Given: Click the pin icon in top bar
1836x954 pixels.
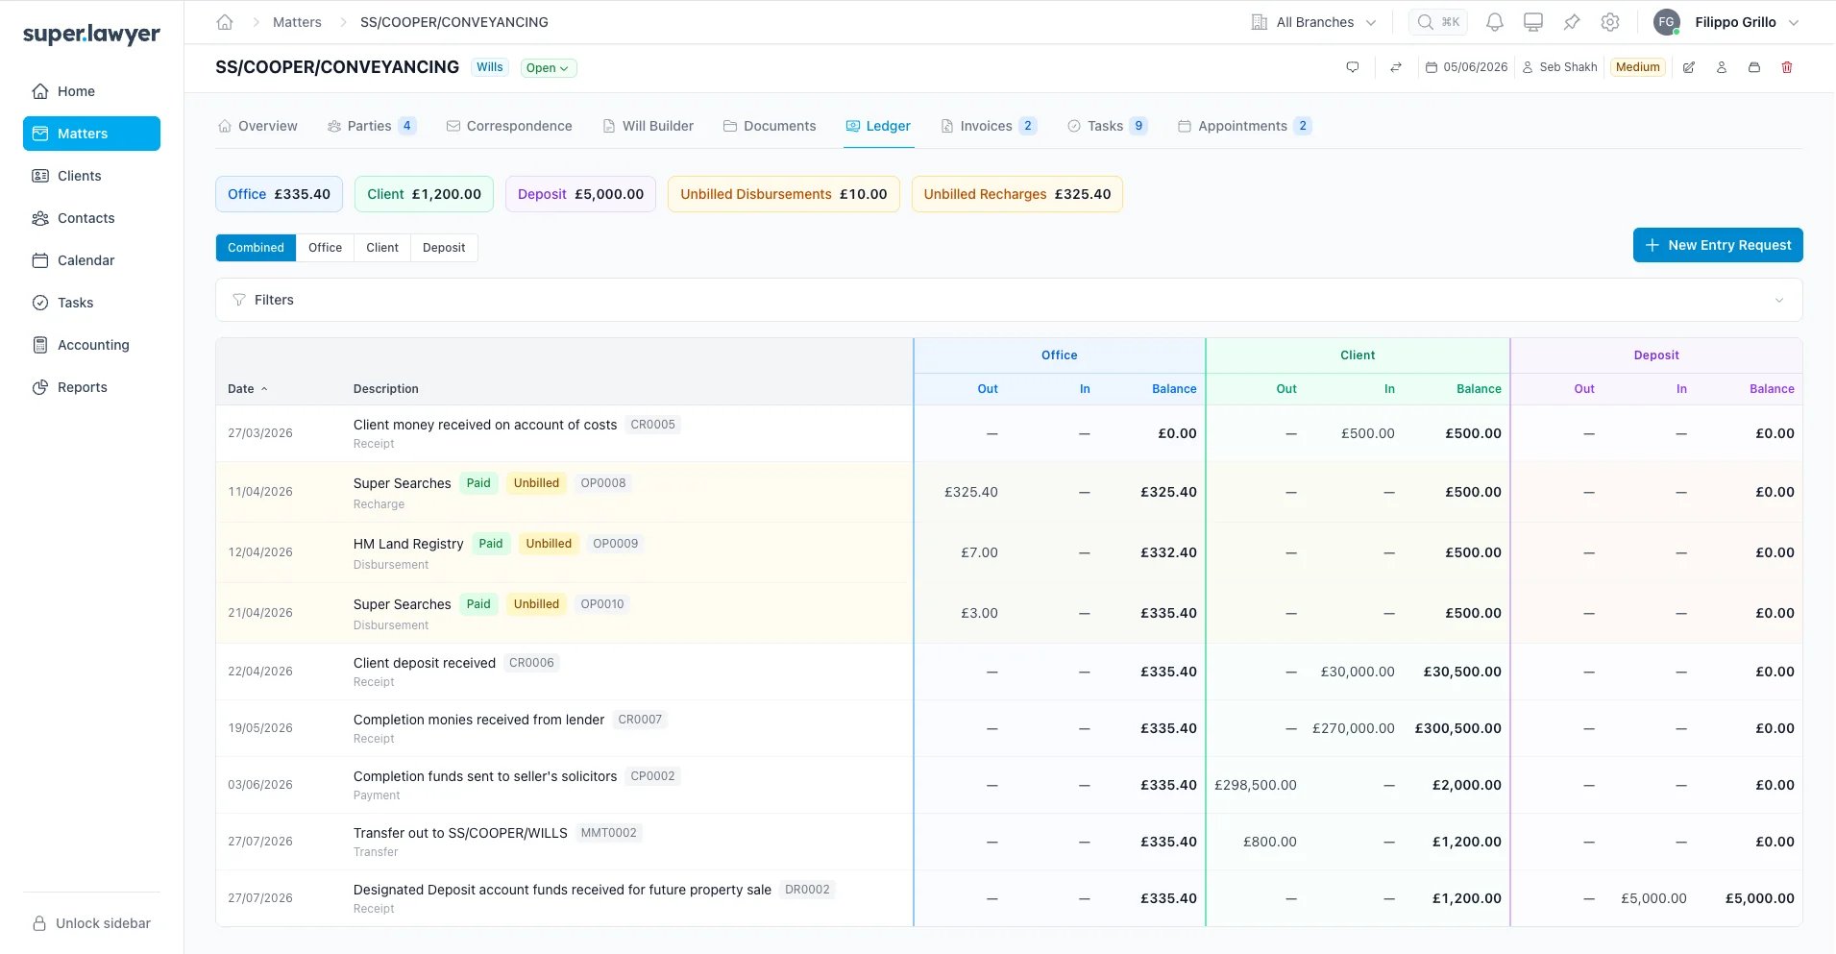Looking at the screenshot, I should tap(1572, 22).
